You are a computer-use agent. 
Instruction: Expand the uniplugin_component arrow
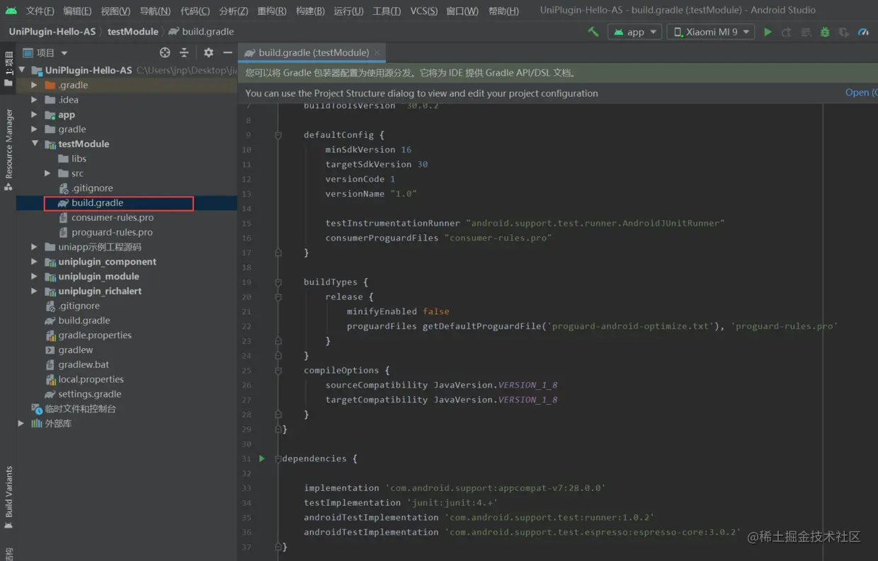click(34, 262)
